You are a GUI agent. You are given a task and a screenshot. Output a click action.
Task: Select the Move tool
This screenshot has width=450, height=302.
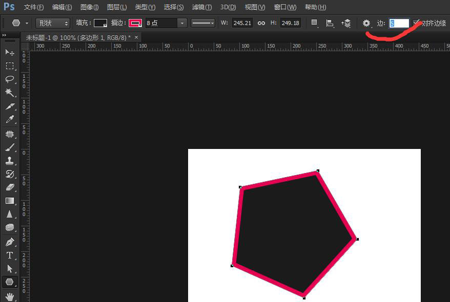pos(10,53)
